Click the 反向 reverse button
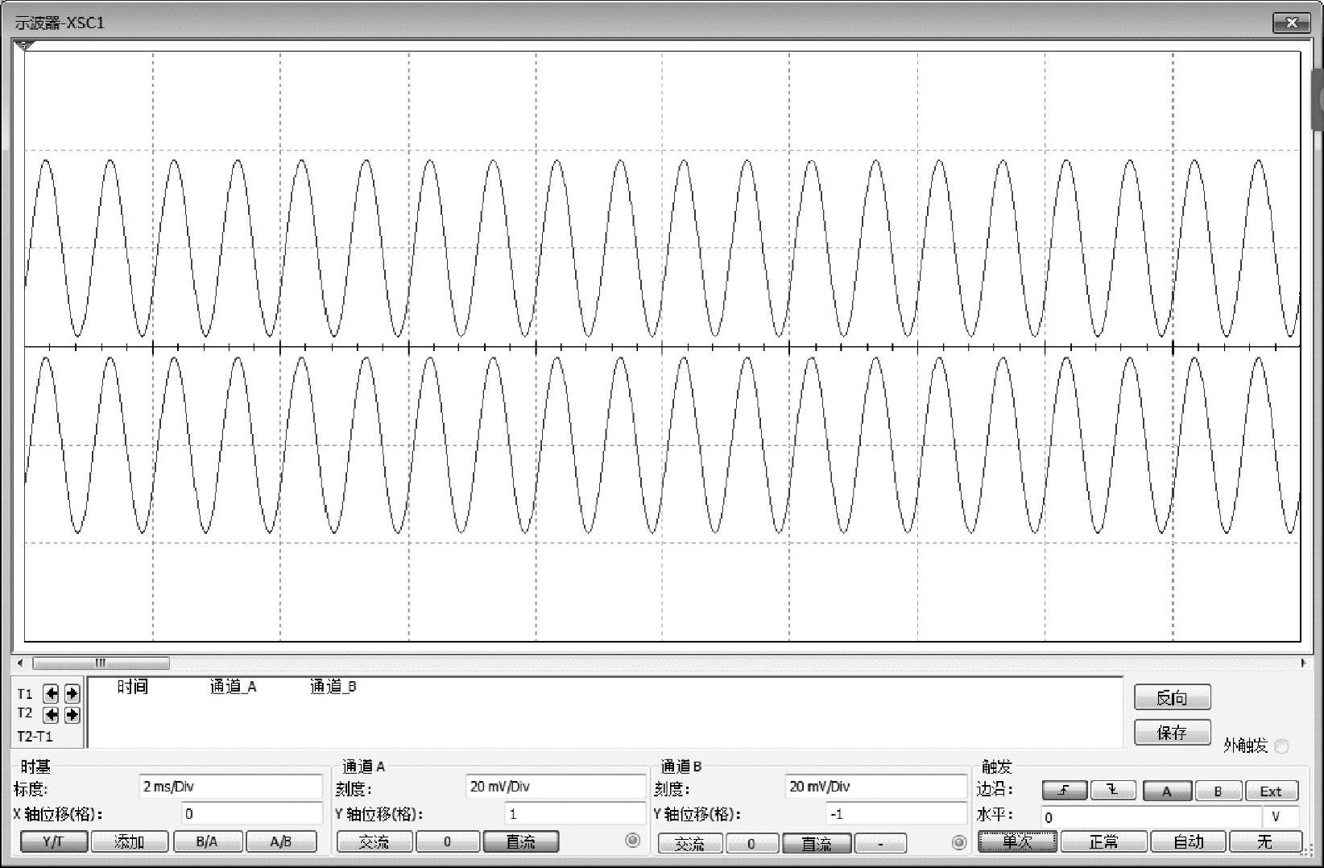Viewport: 1324px width, 868px height. pos(1172,698)
